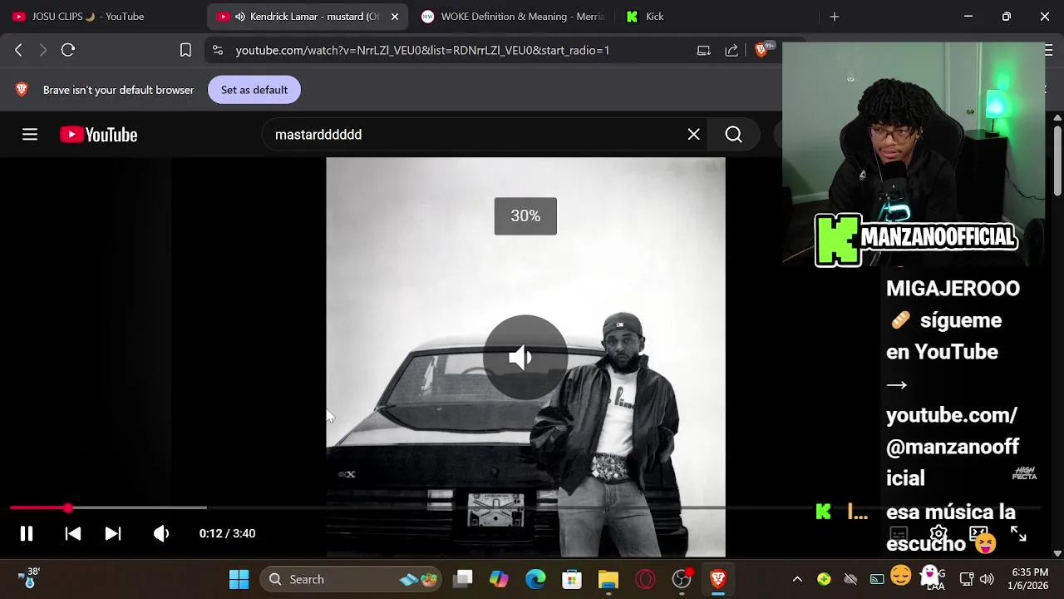The image size is (1064, 599).
Task: Reload the current page
Action: tap(68, 50)
